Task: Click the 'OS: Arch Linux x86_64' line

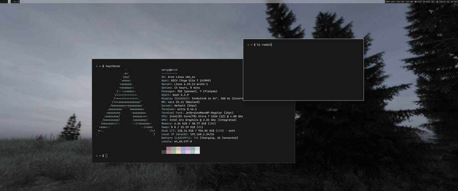Action: coord(178,77)
